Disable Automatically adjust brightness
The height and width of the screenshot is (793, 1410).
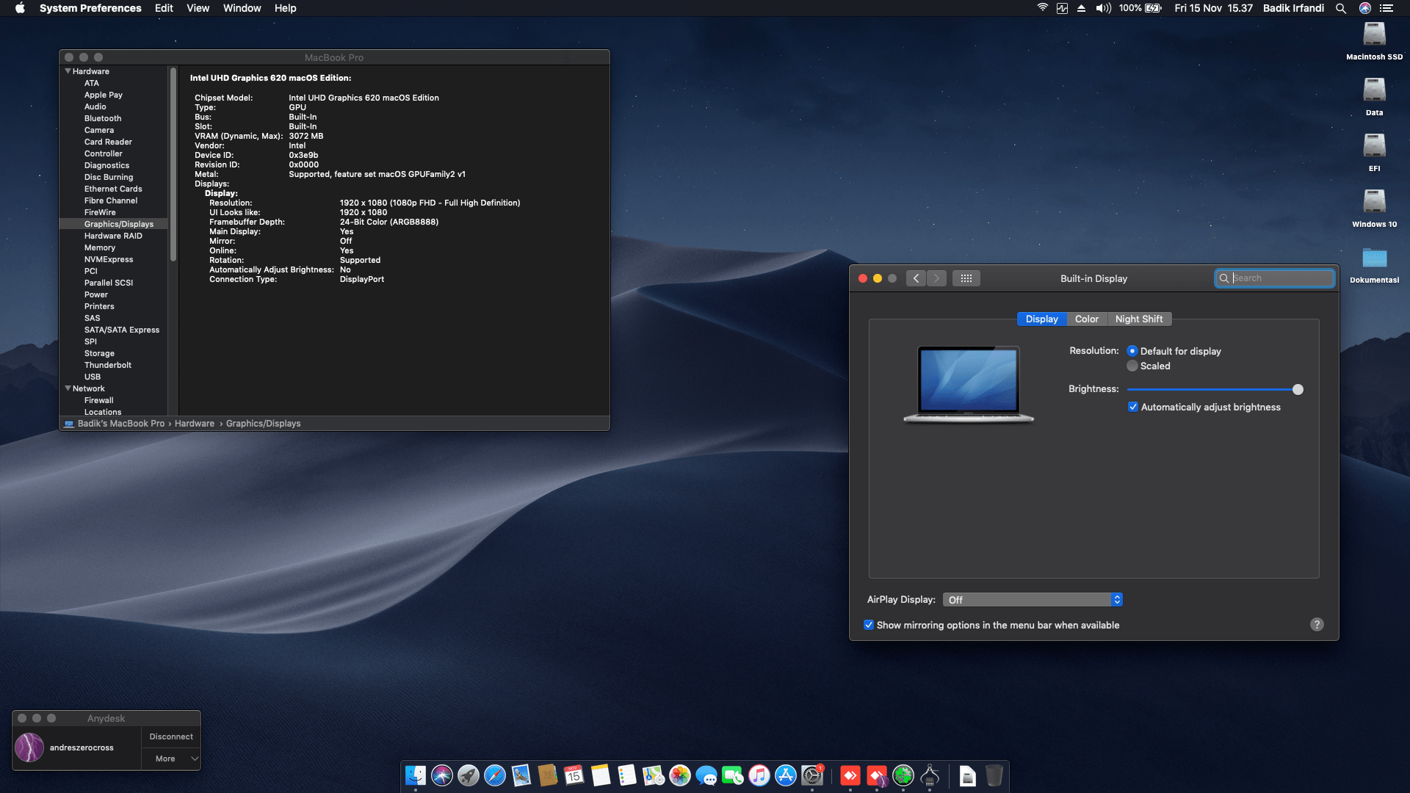click(1133, 406)
